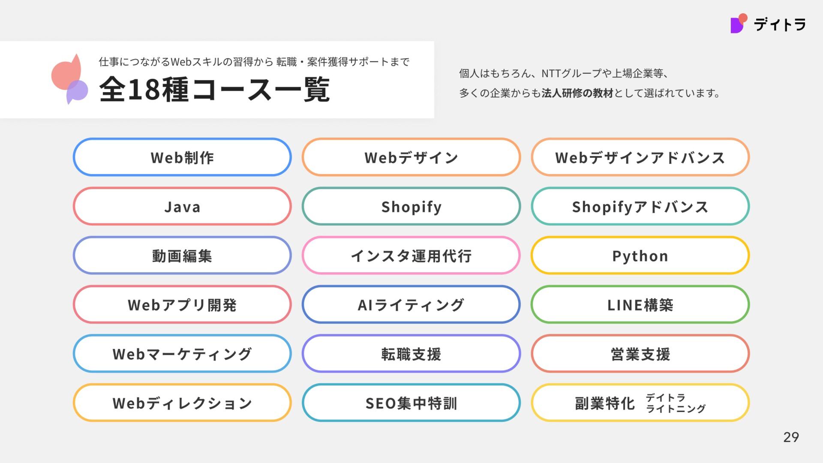Select Webアプリ開発 course button
Image resolution: width=823 pixels, height=463 pixels.
[x=182, y=304]
